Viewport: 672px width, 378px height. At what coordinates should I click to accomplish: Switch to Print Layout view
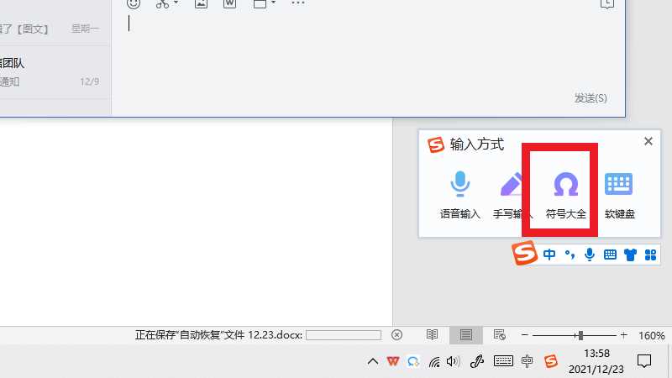[x=466, y=335]
